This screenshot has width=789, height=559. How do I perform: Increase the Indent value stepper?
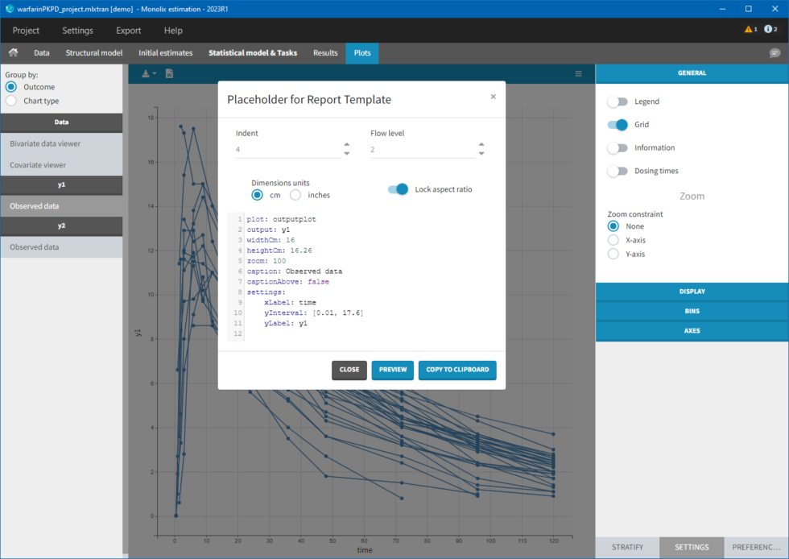coord(347,145)
